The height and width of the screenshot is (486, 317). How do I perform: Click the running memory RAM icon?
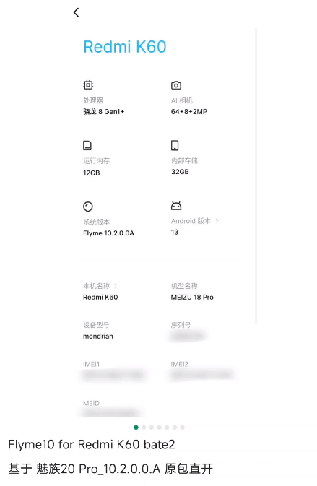pyautogui.click(x=87, y=145)
